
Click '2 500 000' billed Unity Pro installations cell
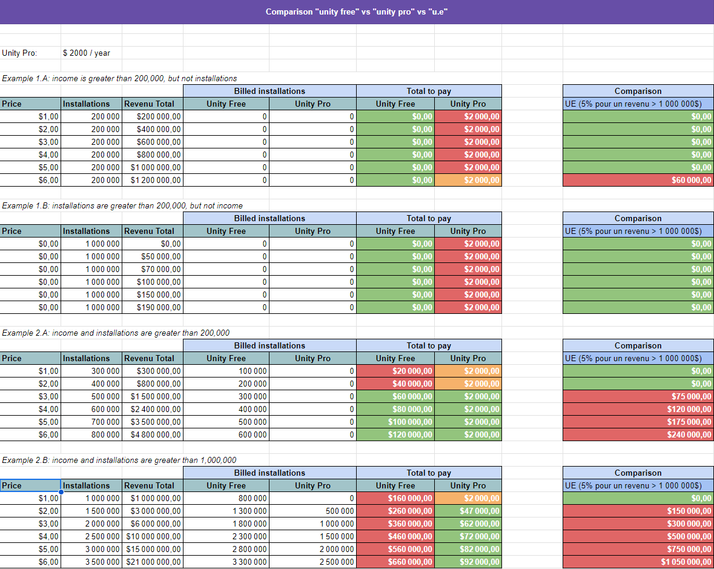[x=312, y=562]
